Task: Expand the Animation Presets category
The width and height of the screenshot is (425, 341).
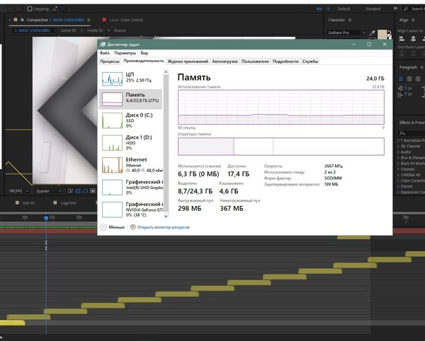Action: pos(398,141)
